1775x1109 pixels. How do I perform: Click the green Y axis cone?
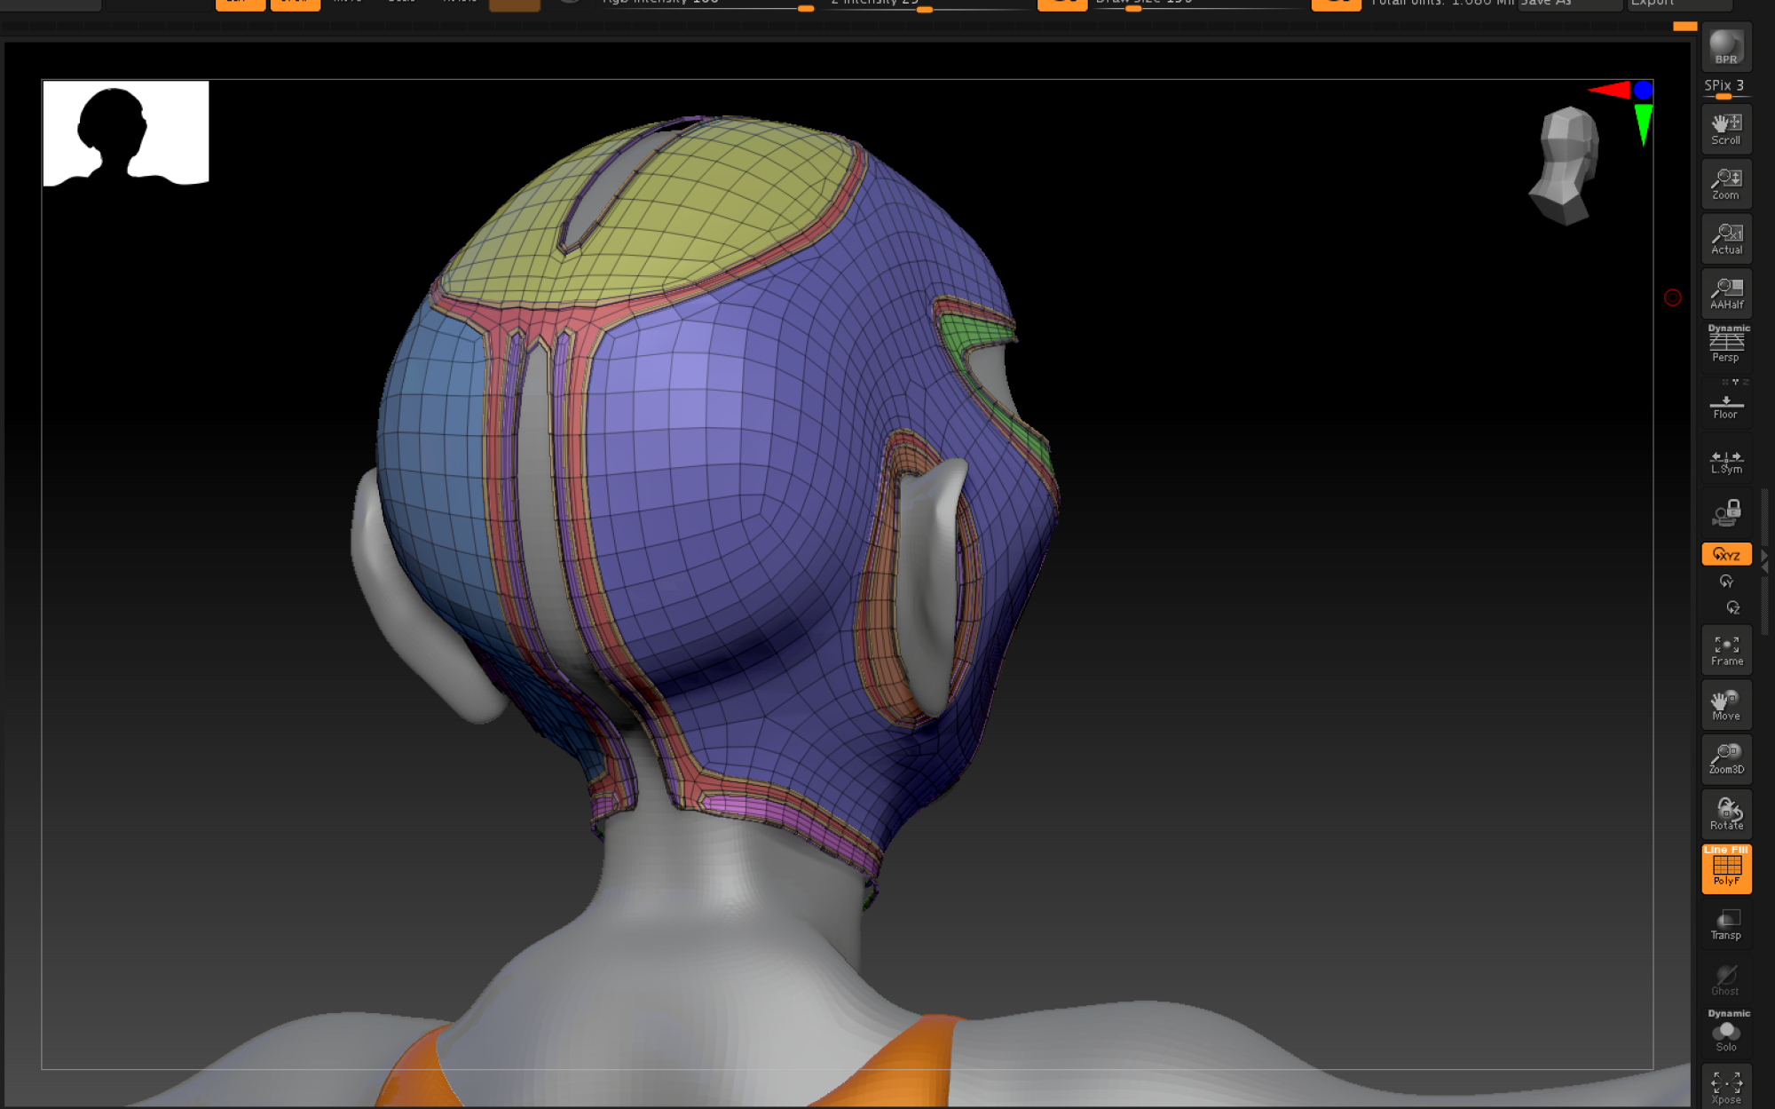pyautogui.click(x=1643, y=123)
